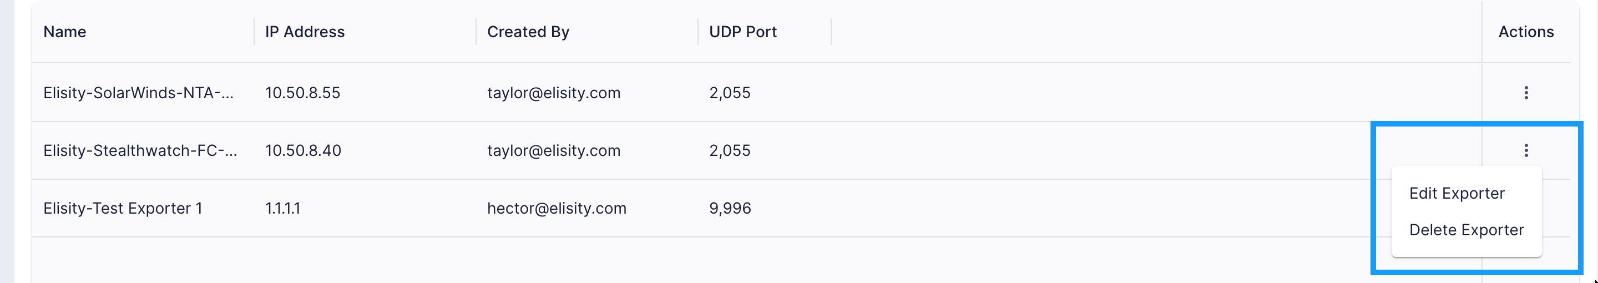
Task: Click kebab icon on the Elisity-Stealthwatch-FC row
Action: pyautogui.click(x=1525, y=150)
